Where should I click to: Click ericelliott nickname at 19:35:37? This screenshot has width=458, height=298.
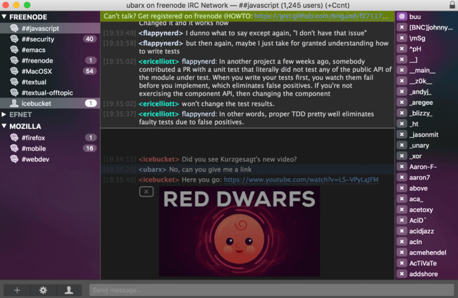point(159,114)
